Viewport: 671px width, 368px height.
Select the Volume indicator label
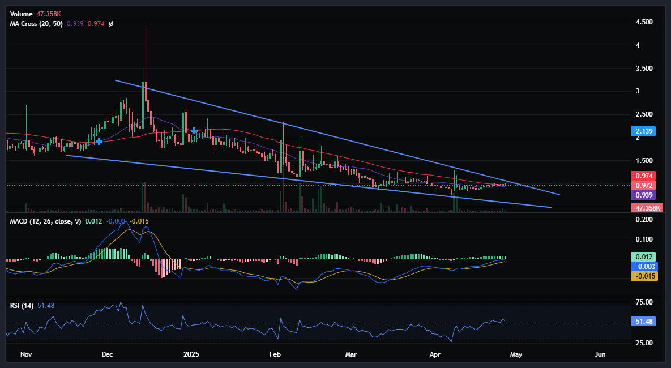click(21, 14)
